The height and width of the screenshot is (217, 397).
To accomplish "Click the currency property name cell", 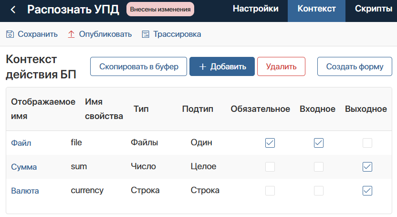I will tap(87, 190).
